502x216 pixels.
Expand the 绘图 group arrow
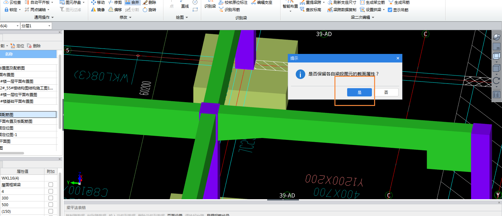click(187, 17)
